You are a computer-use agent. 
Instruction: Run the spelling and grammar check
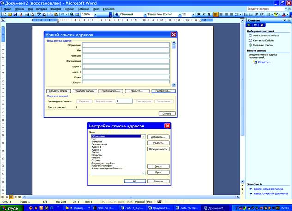click(x=39, y=14)
